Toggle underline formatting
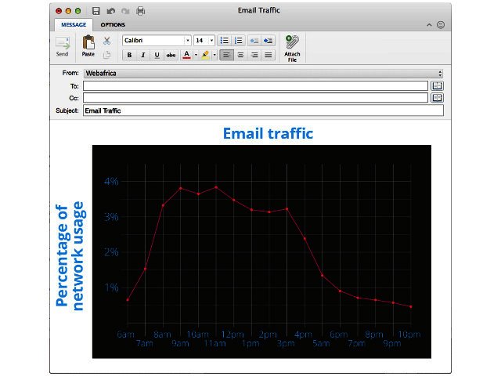 point(157,55)
